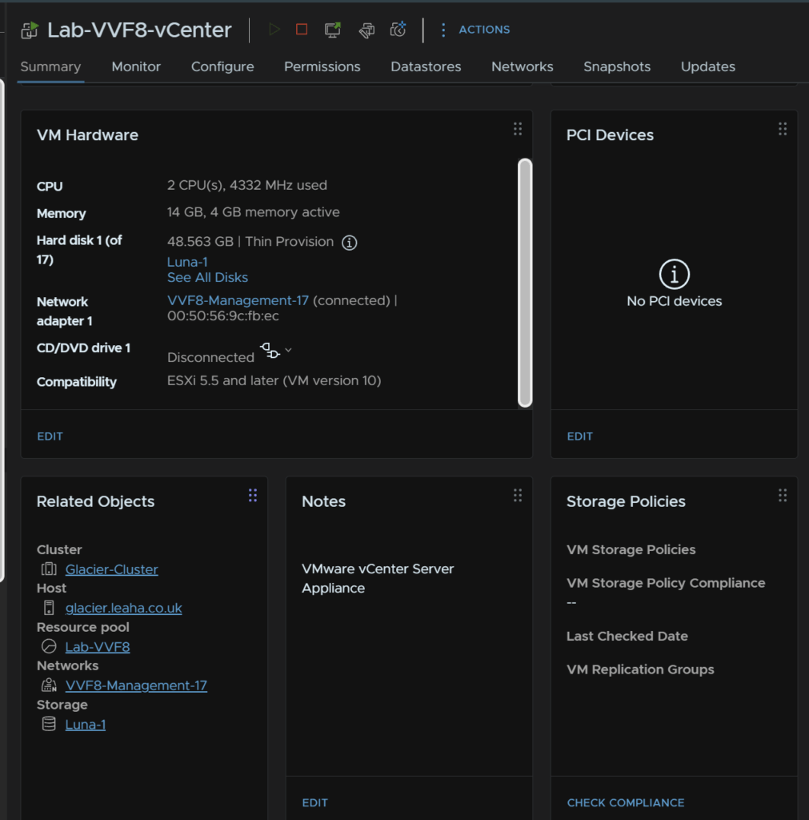Click the No PCI devices info icon
809x820 pixels.
674,274
